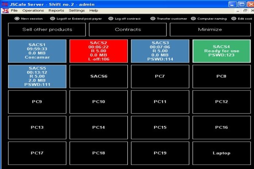Select the SACS1 computer tile

click(x=37, y=51)
